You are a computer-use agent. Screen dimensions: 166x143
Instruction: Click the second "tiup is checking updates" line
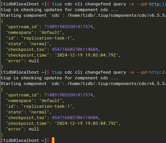pos(60,78)
